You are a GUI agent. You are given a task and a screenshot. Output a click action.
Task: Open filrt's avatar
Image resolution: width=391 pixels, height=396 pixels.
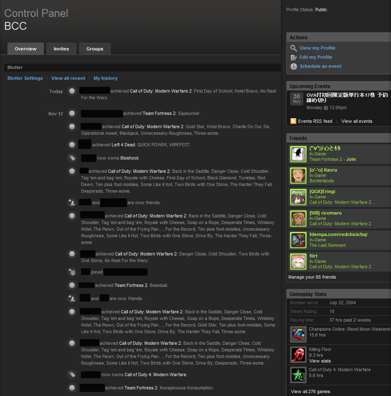(x=298, y=261)
